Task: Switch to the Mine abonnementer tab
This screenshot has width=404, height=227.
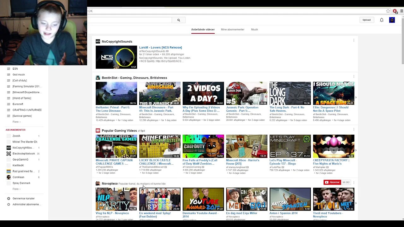Action: tap(233, 30)
